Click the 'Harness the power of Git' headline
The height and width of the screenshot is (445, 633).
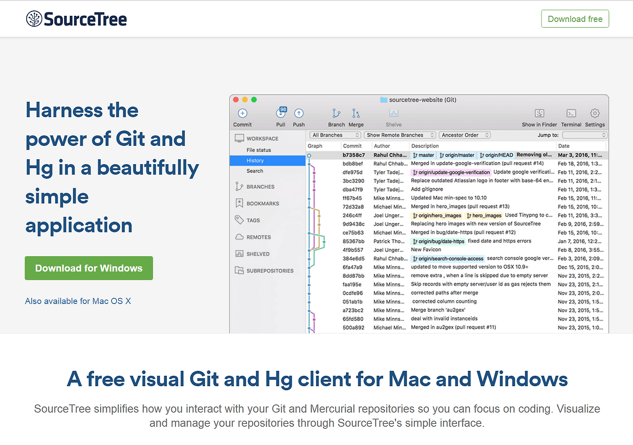(x=112, y=168)
